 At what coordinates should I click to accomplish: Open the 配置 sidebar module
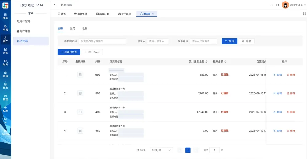(x=6, y=109)
